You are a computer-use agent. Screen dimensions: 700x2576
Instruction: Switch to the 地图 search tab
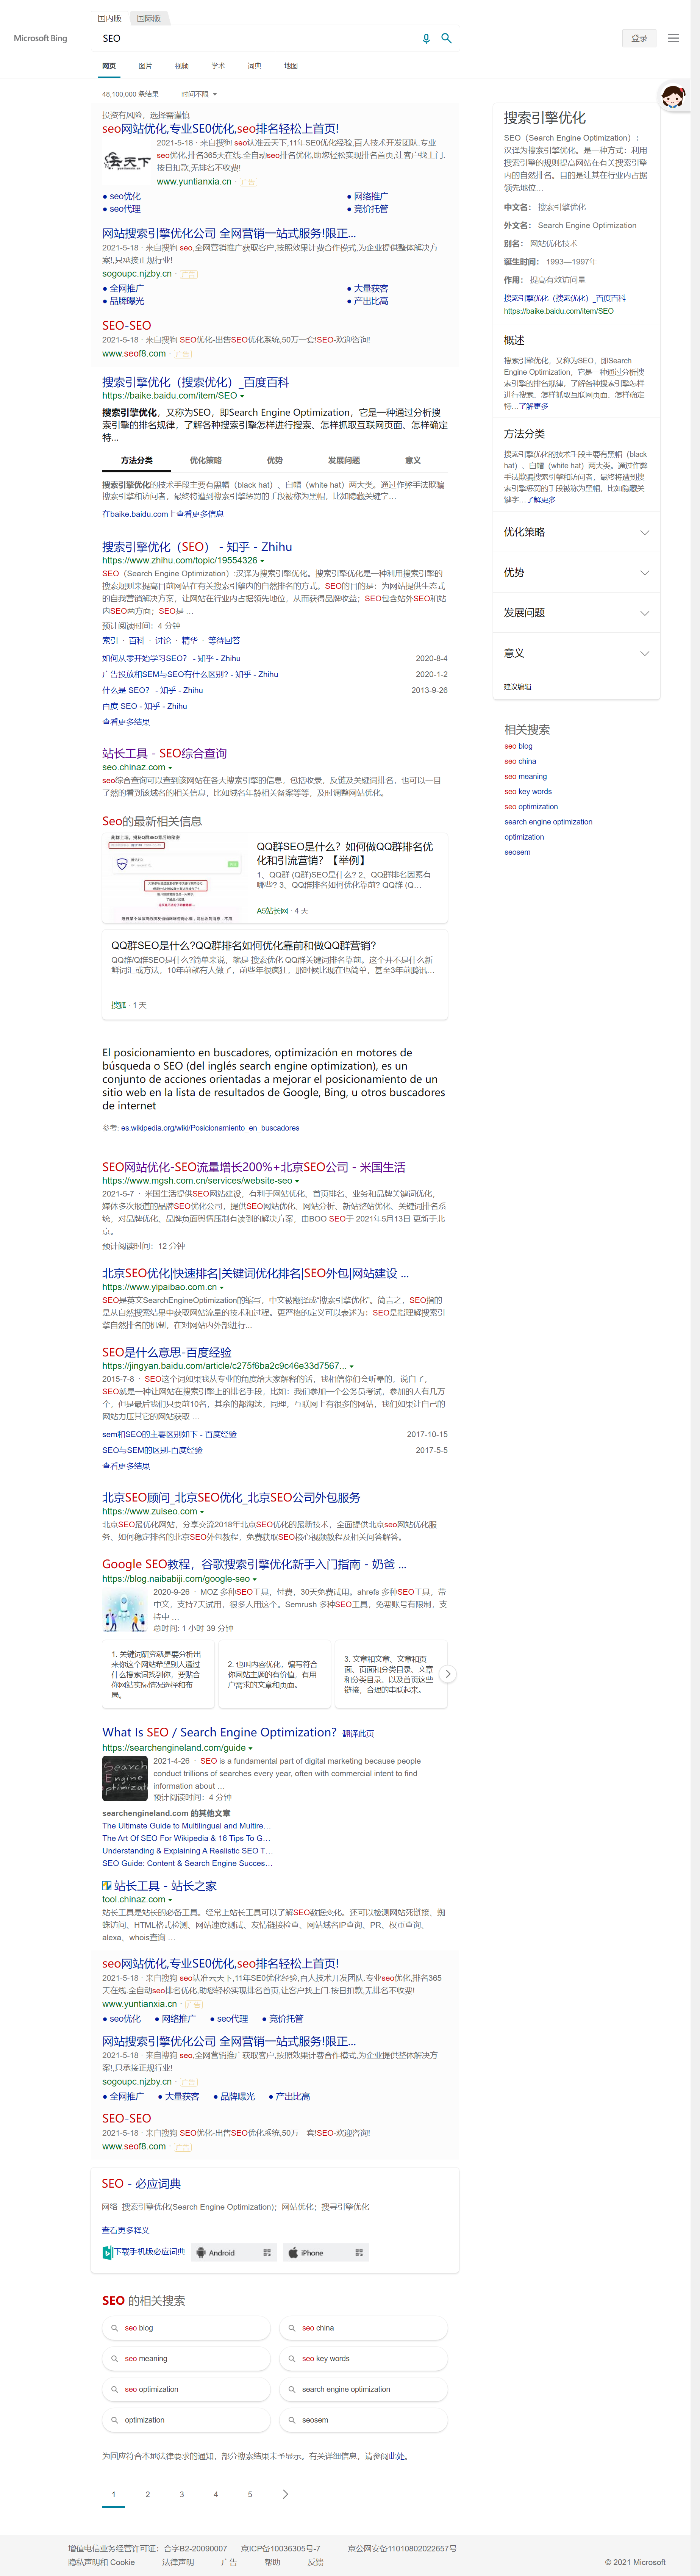pos(291,66)
